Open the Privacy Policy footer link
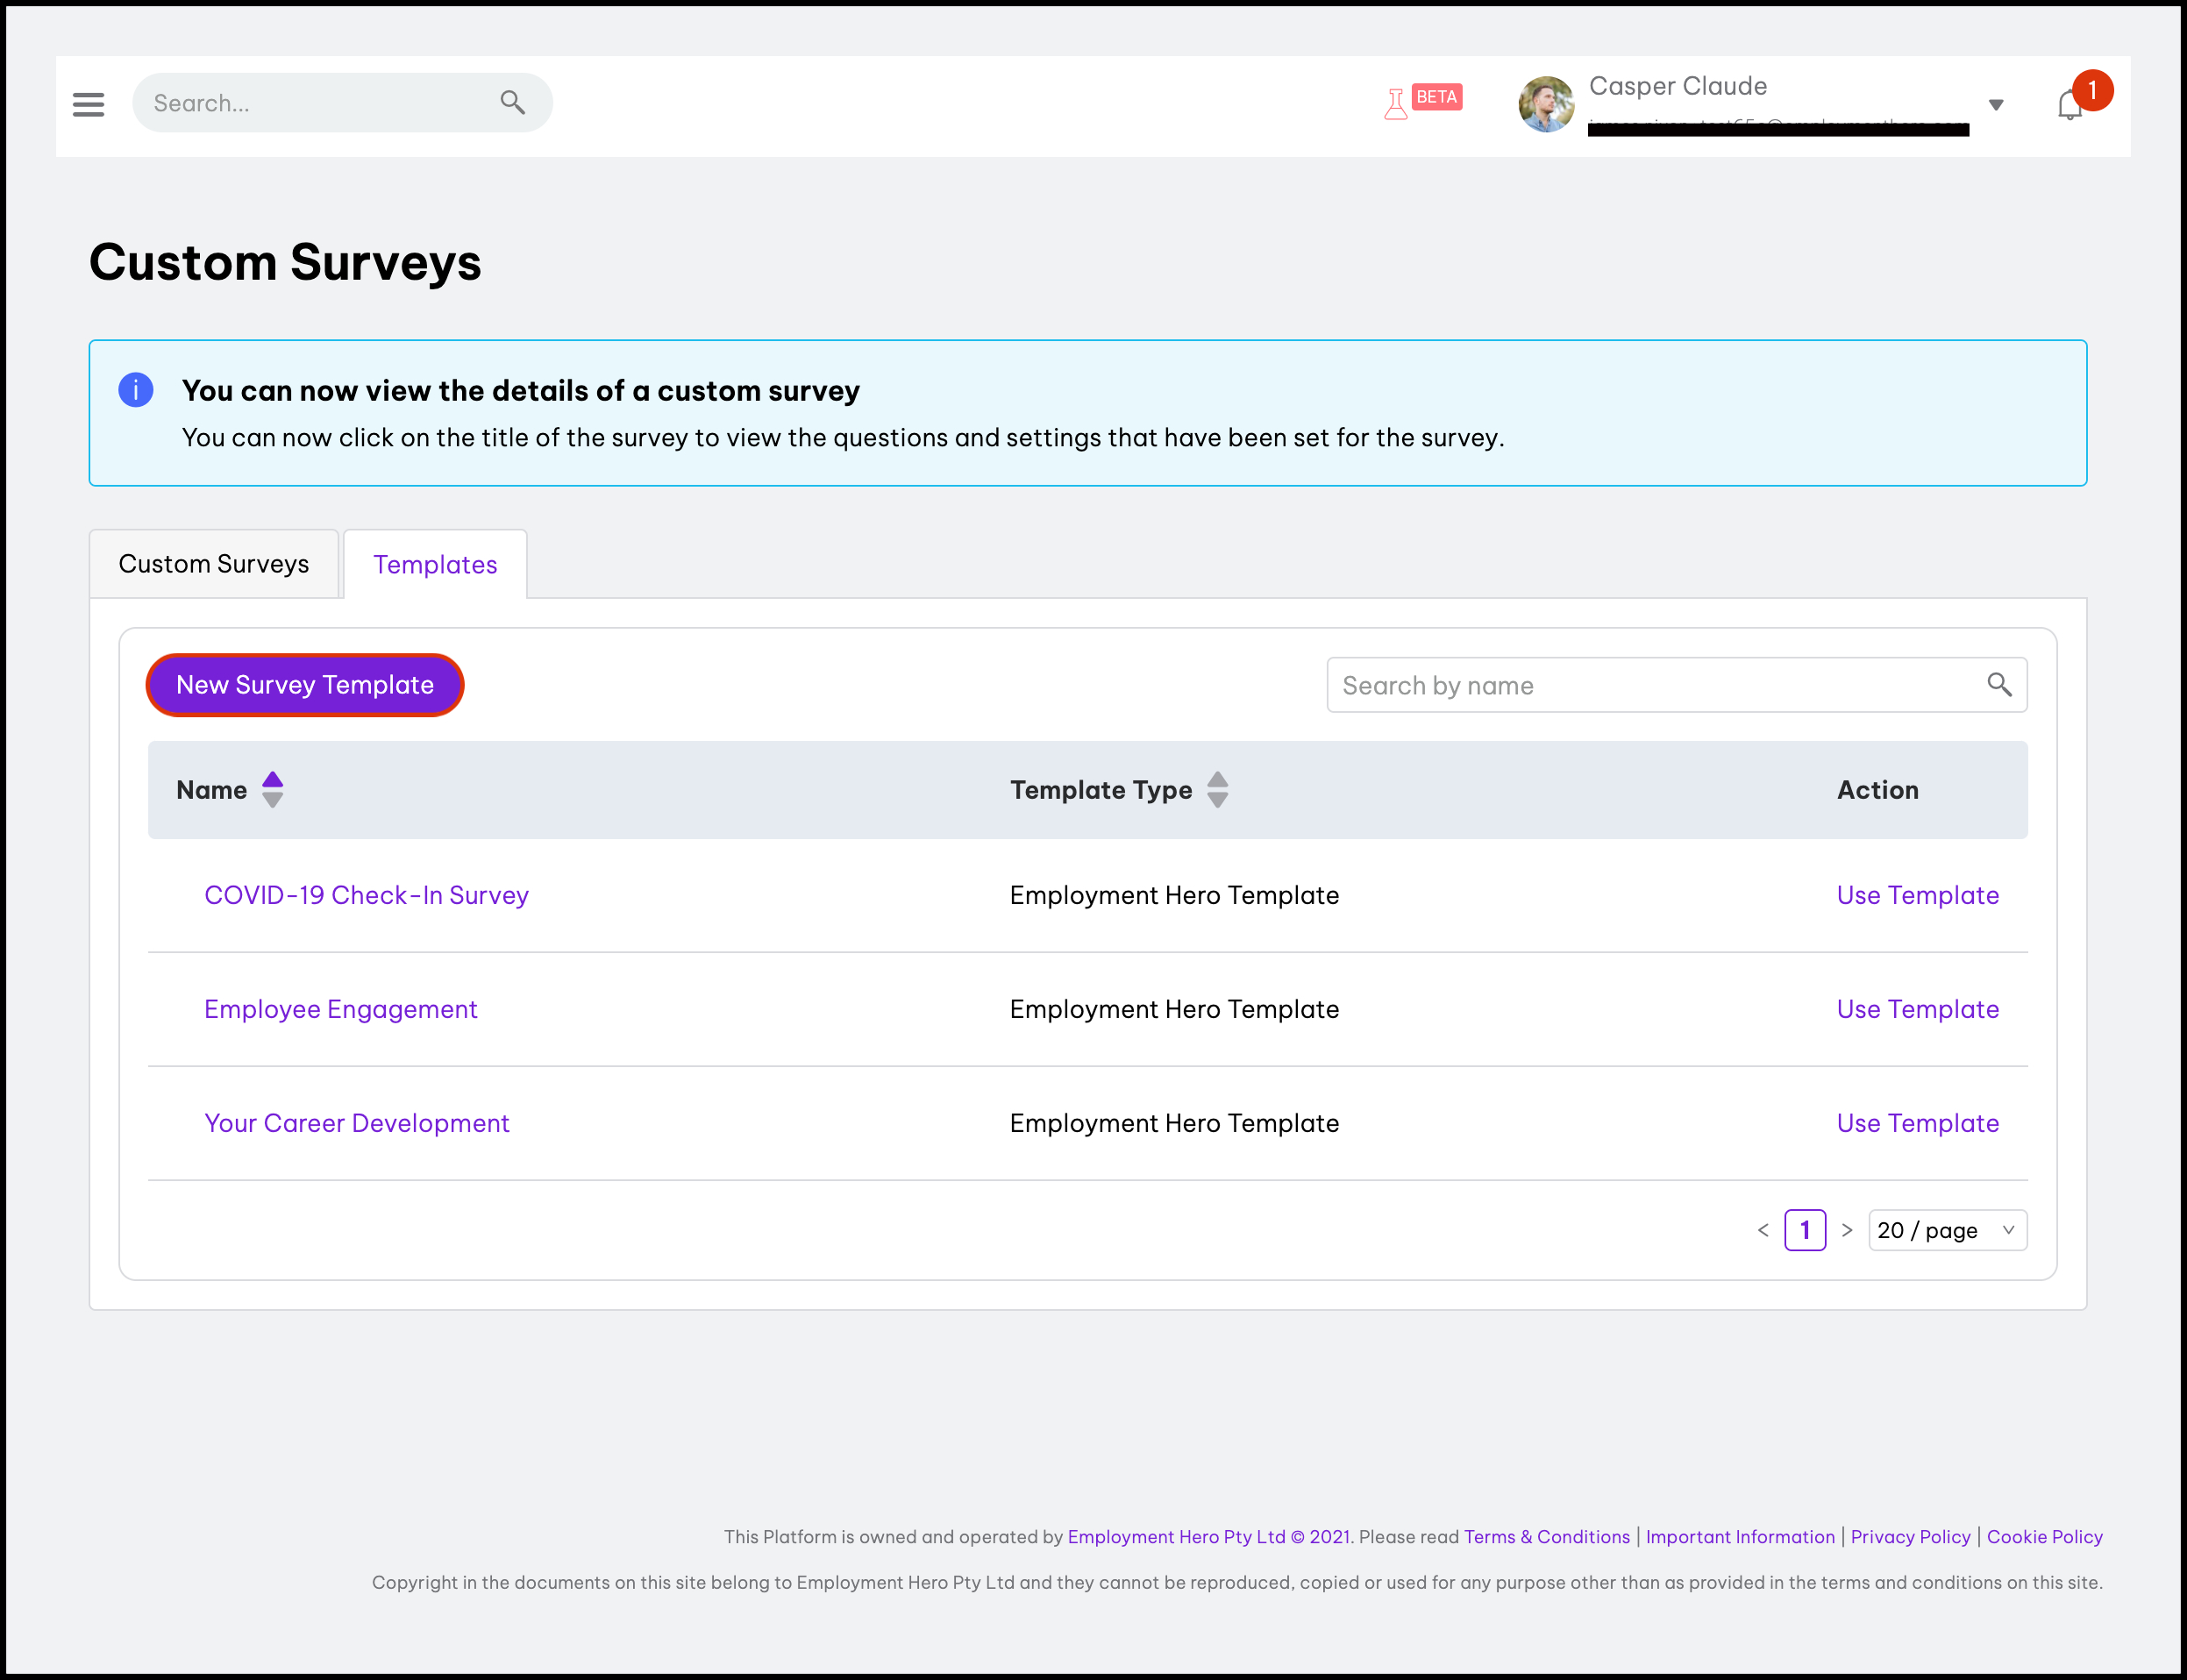 1910,1537
